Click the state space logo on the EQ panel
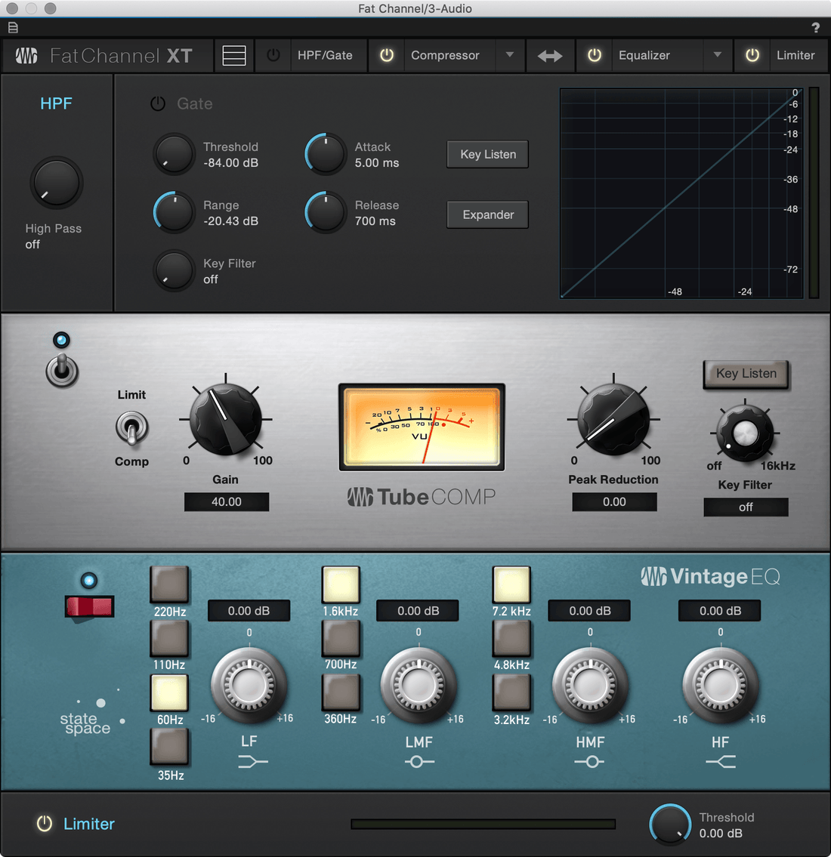 click(x=85, y=721)
